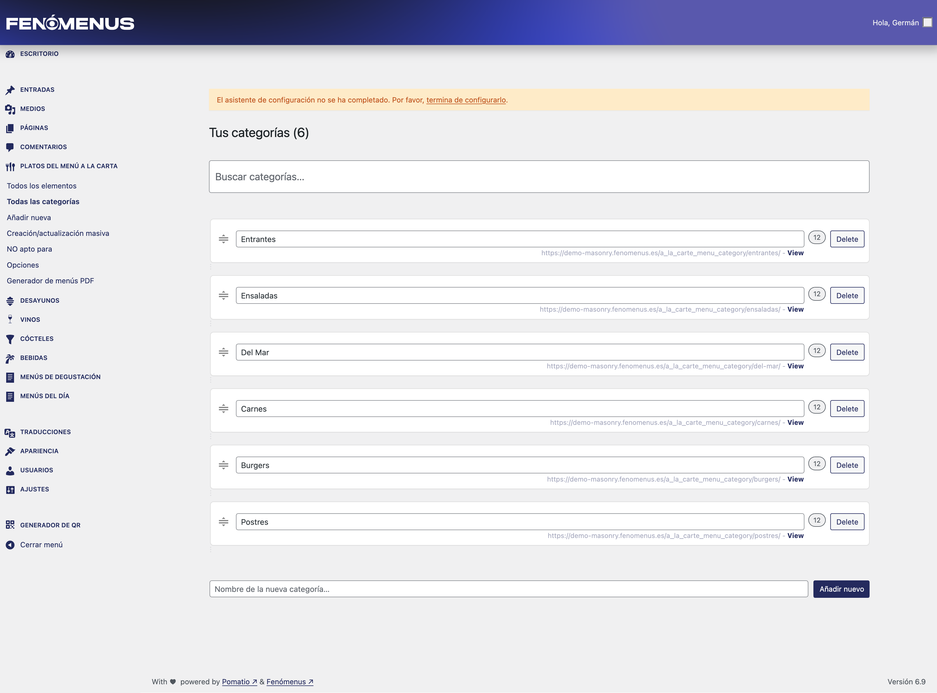
Task: Click the drag handle for Entrantes category
Action: 224,239
